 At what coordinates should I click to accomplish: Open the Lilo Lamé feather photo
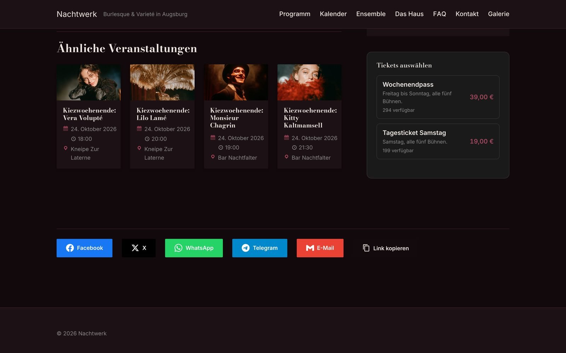(x=162, y=82)
